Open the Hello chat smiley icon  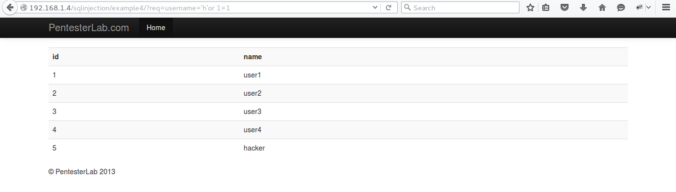pos(621,7)
